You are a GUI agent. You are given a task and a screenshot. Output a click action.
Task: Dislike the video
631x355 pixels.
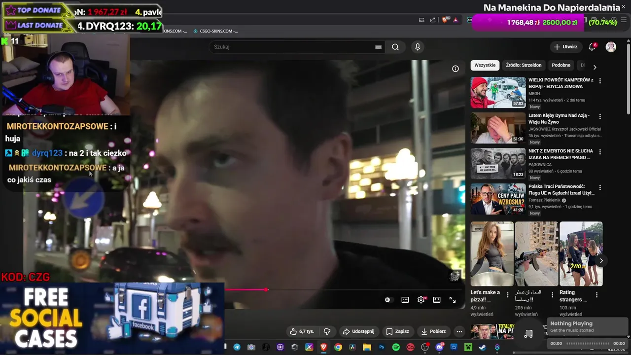(327, 331)
